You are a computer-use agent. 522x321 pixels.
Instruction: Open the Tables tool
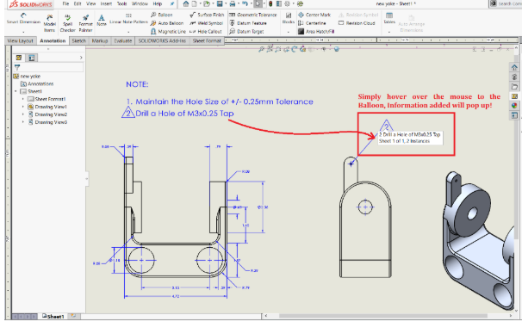click(x=389, y=18)
